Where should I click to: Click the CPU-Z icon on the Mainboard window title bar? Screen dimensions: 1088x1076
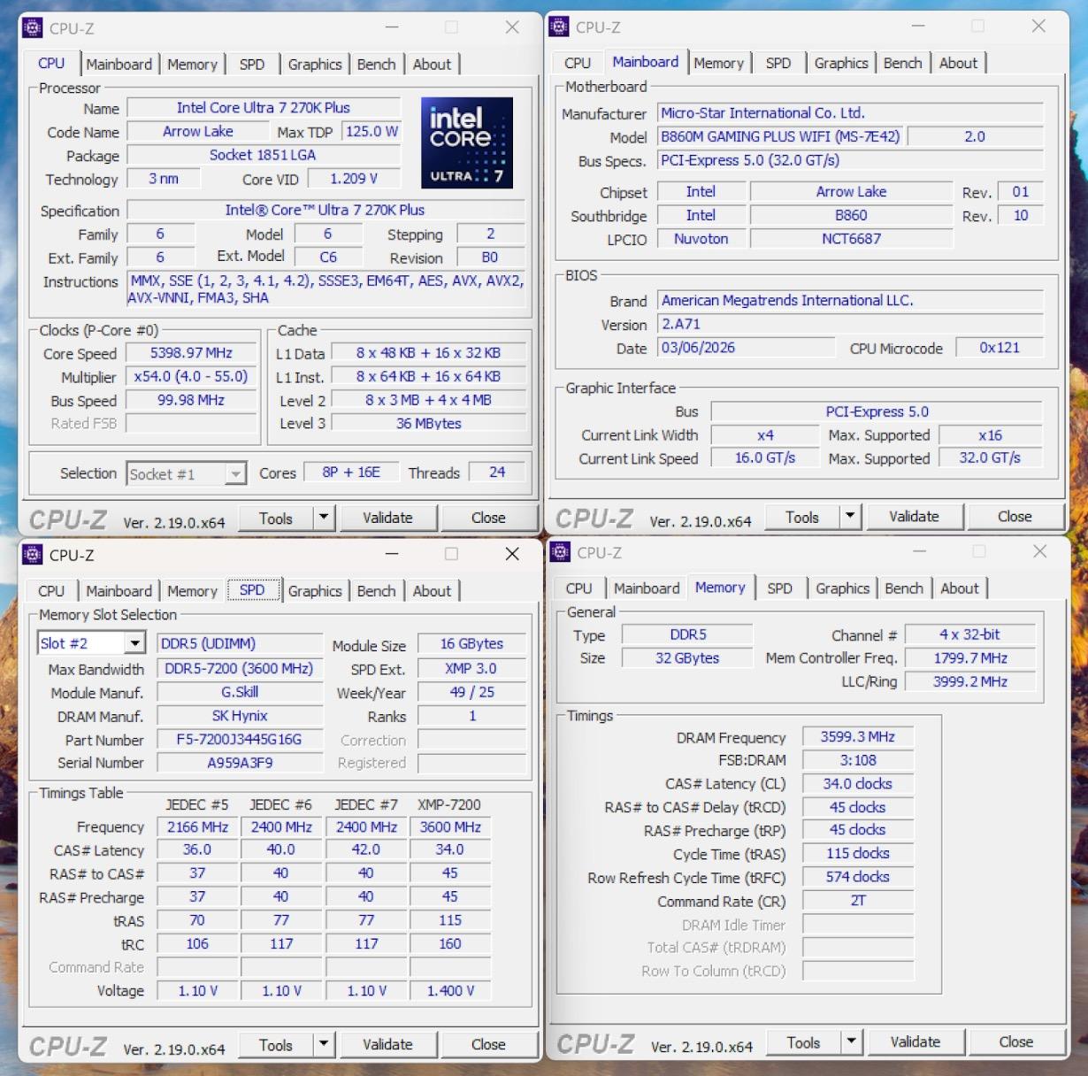click(x=558, y=27)
